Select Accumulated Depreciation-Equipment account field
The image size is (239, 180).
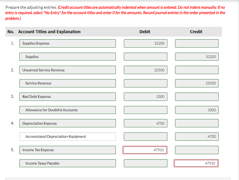pos(68,136)
